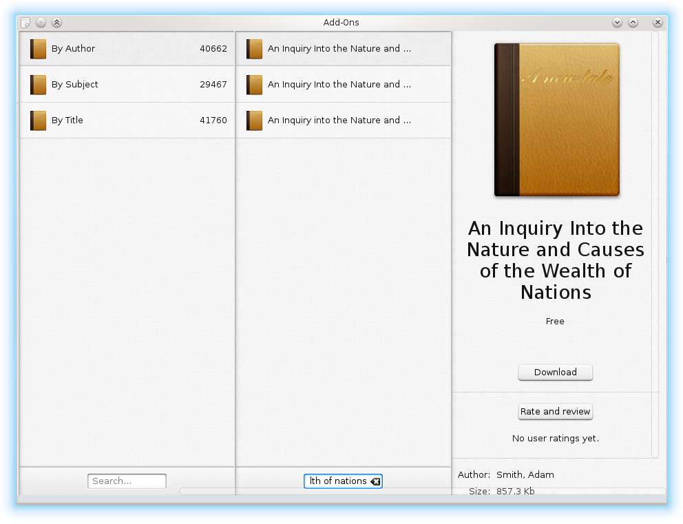This screenshot has height=524, width=683.
Task: Open the window menu icon in title bar
Action: (25, 23)
